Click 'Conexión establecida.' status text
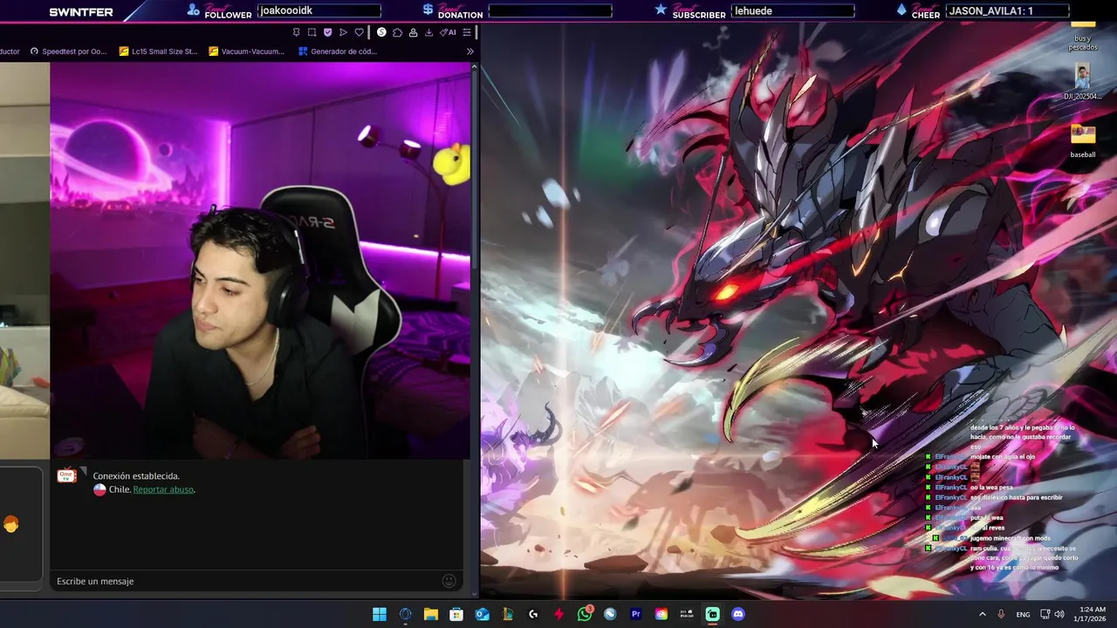The image size is (1117, 628). tap(136, 476)
